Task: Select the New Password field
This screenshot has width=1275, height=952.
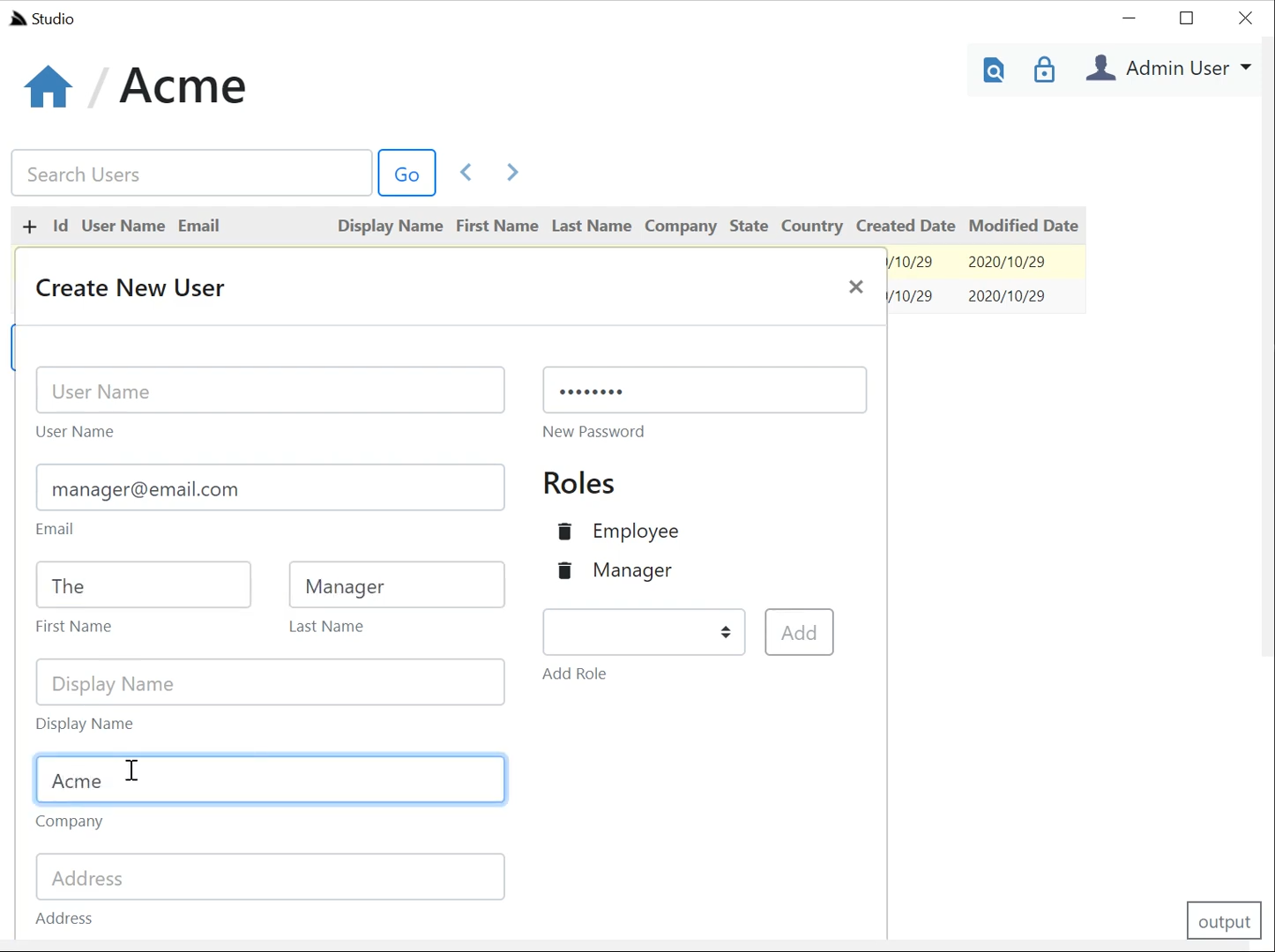Action: (704, 390)
